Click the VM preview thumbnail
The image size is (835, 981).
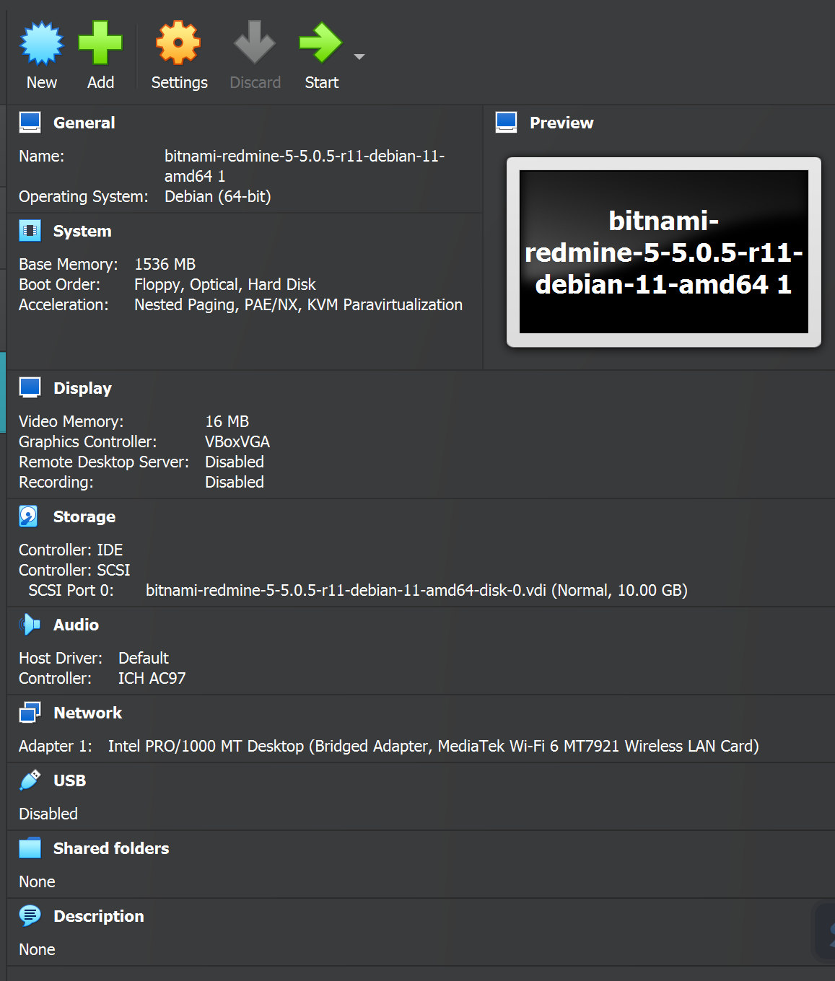tap(663, 251)
